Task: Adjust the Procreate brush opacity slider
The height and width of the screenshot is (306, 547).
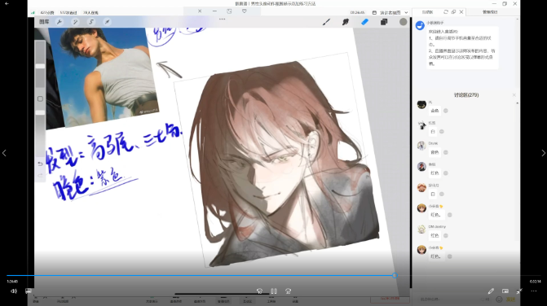Action: [40, 112]
